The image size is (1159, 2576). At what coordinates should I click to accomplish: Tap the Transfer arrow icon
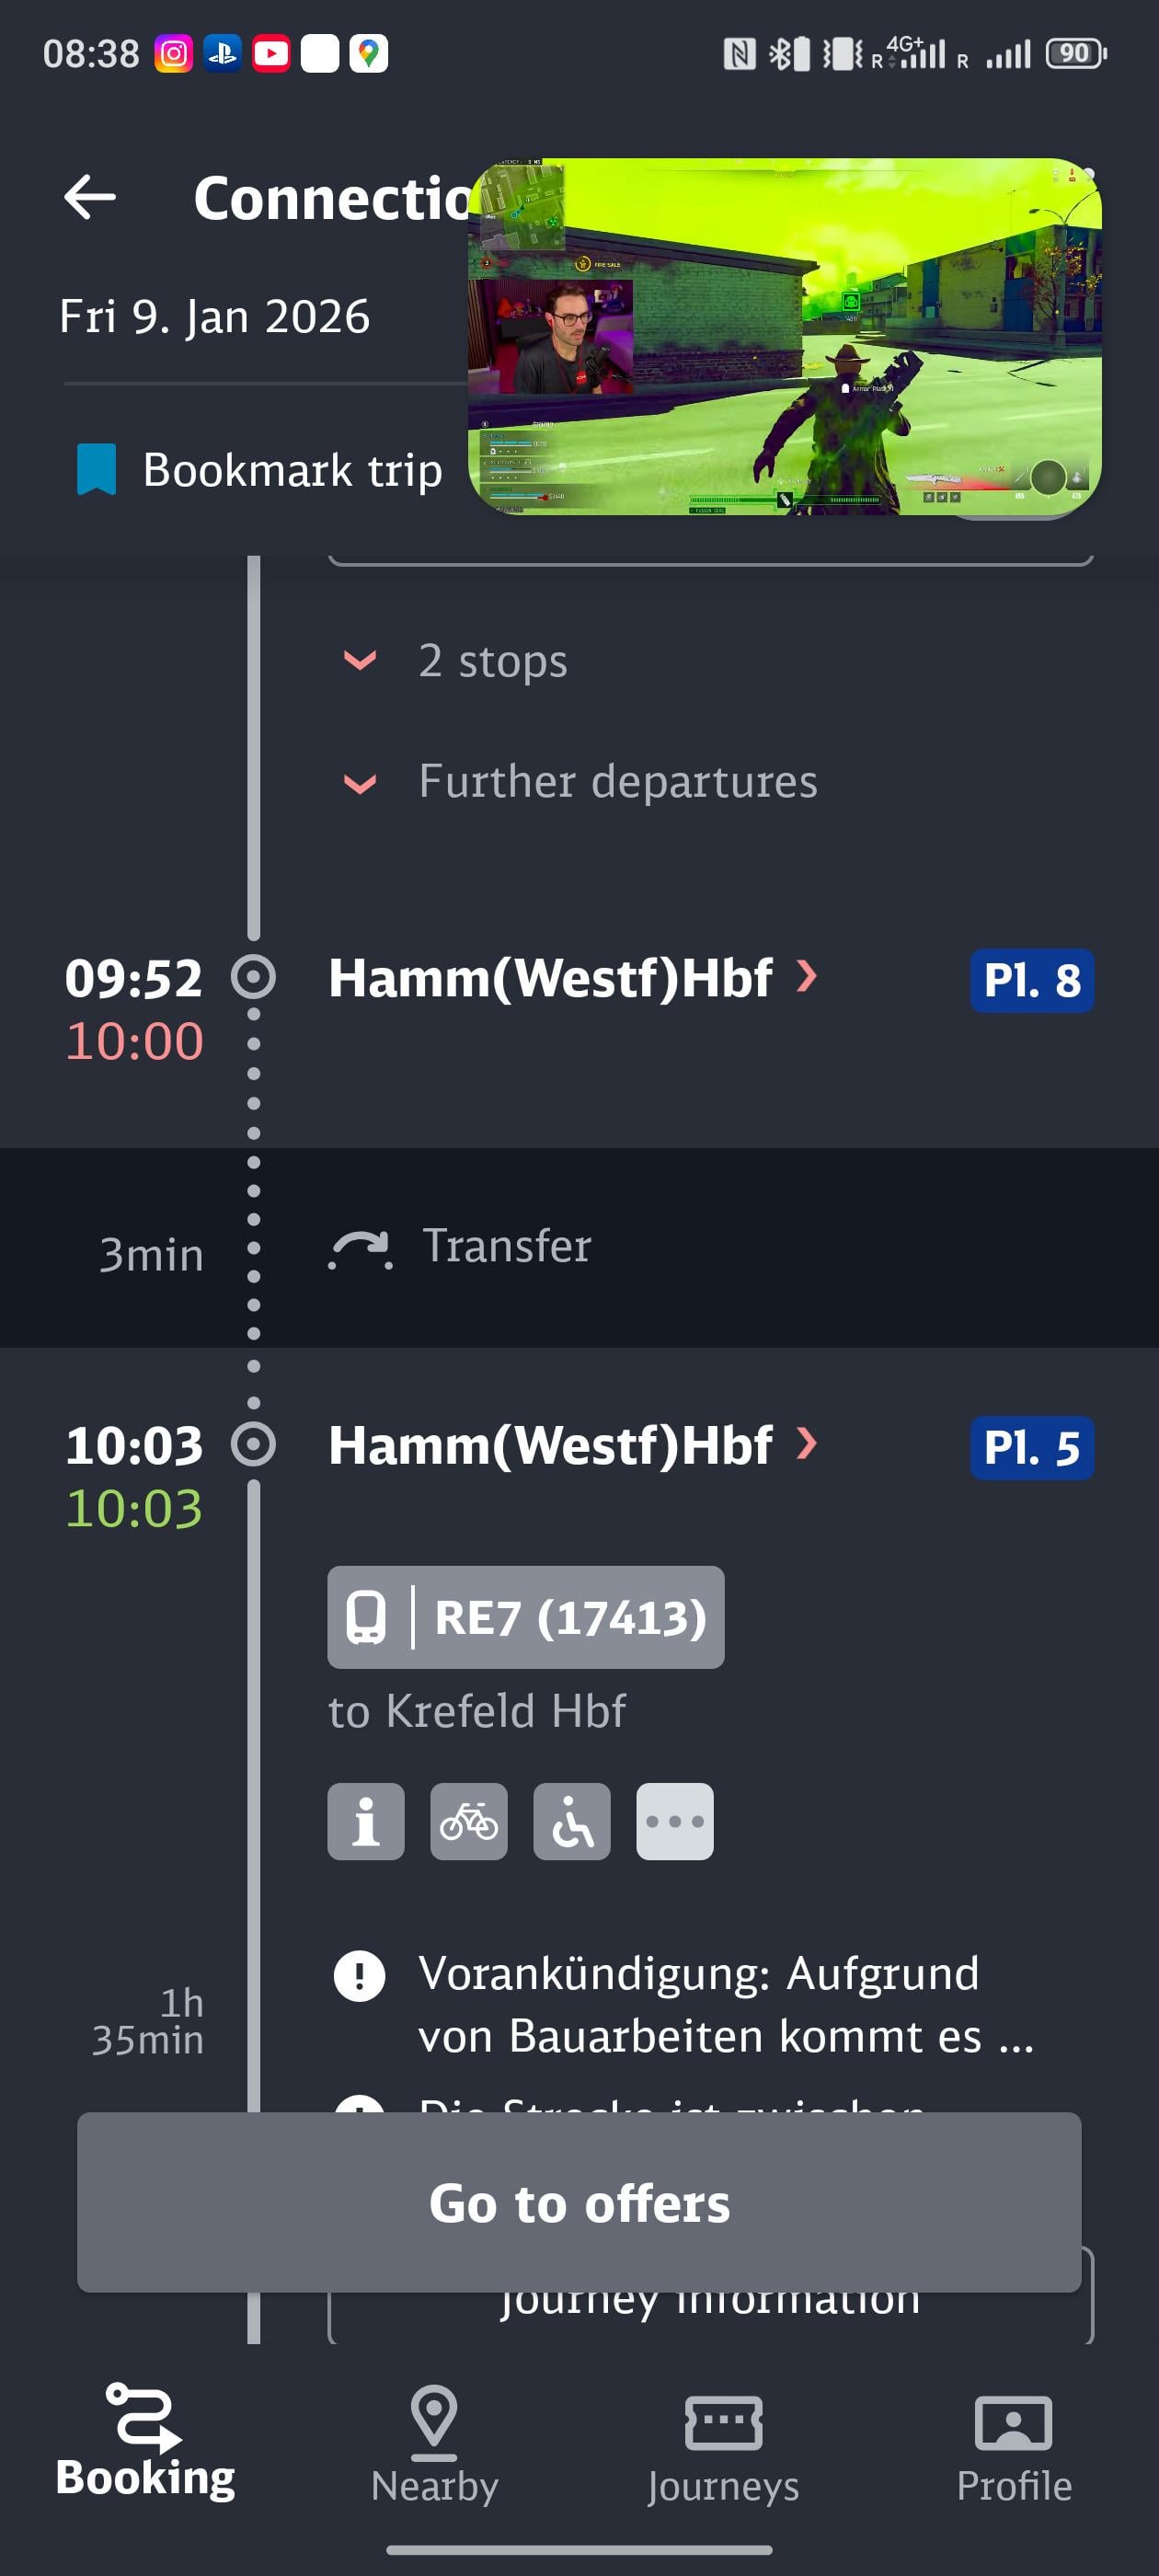(x=360, y=1248)
